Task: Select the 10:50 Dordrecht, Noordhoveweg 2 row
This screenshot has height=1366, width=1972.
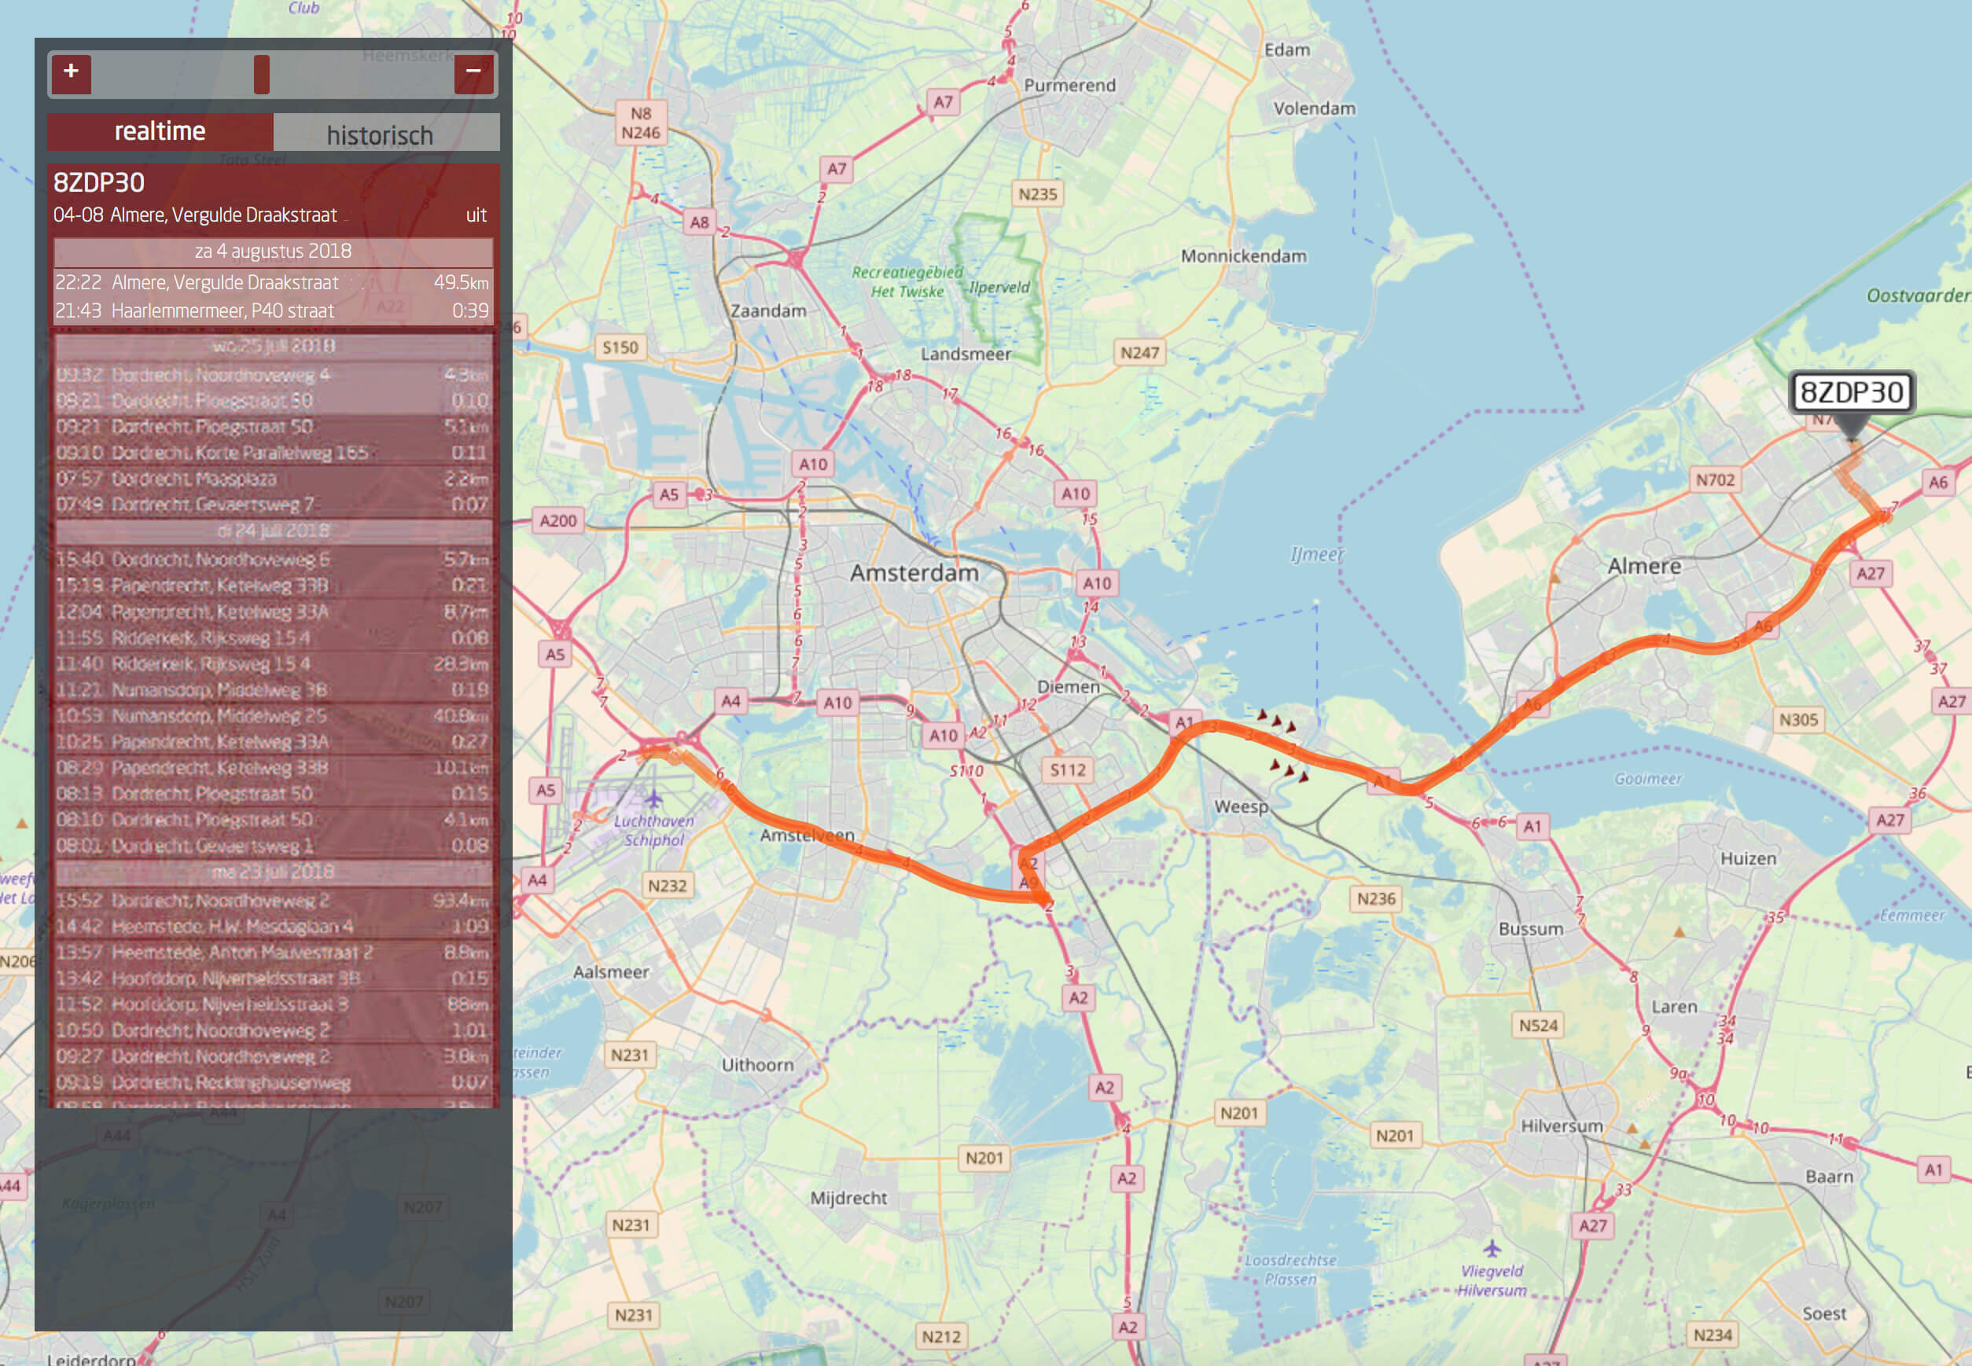Action: pos(273,1030)
